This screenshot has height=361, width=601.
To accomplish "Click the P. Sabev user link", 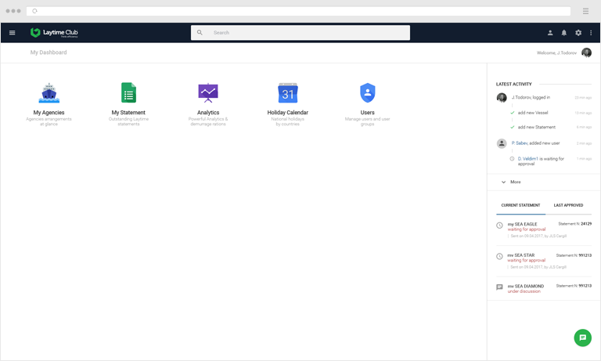I will coord(520,143).
